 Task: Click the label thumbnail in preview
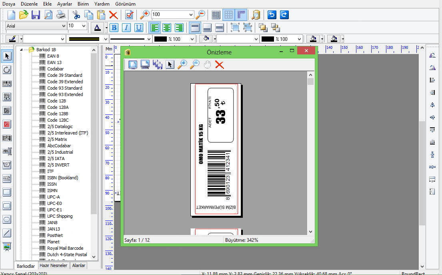(216, 150)
